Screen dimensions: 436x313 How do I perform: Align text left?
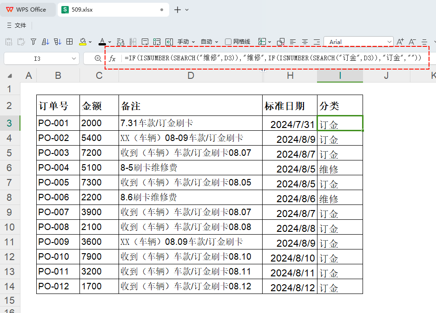coord(293,42)
